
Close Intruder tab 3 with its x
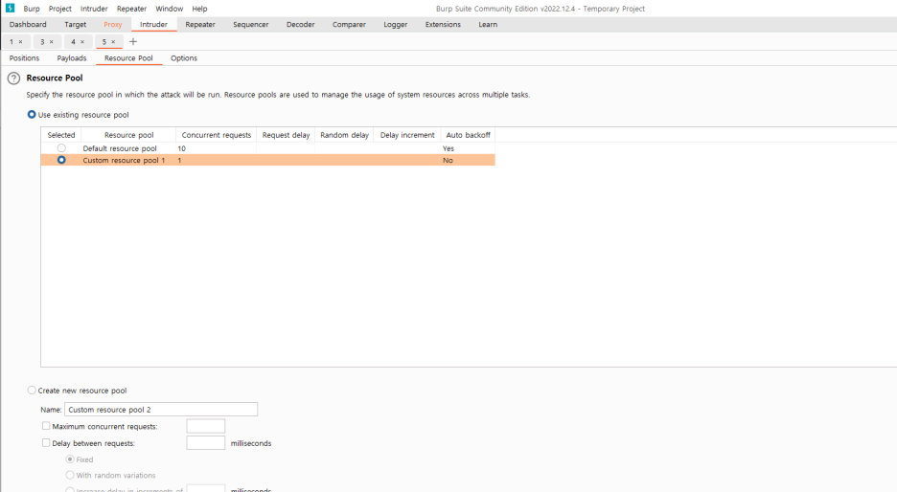pos(52,42)
